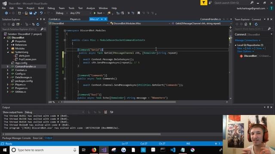Click the New Project toolbar icon

[19, 13]
